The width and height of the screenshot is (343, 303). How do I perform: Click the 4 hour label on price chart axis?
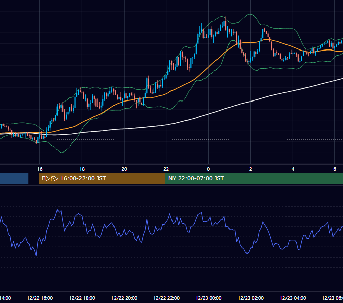293,169
